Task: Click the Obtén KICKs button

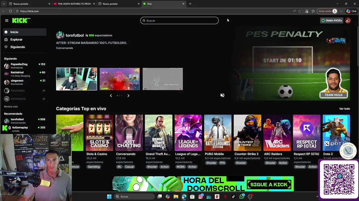Action: click(332, 20)
